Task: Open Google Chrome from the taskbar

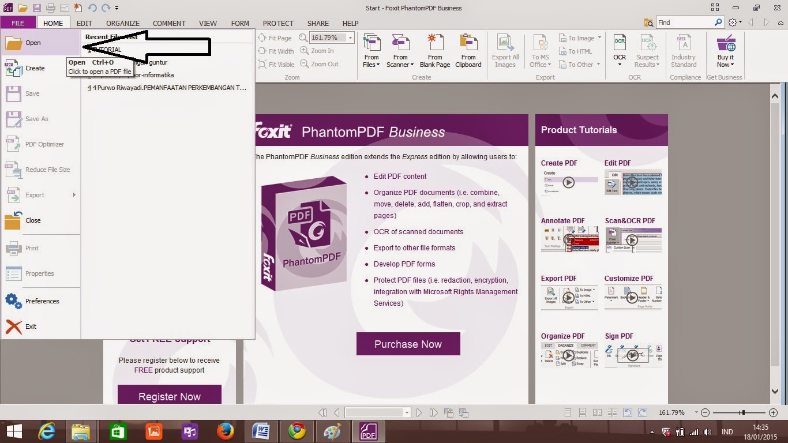Action: (297, 431)
